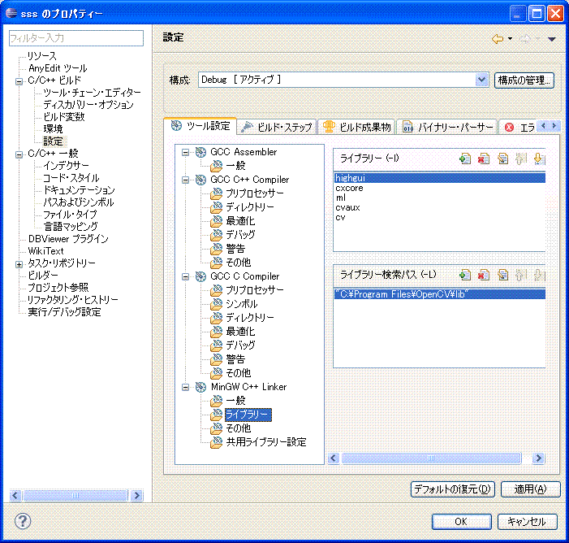Open the 構成 Debug combo box
Image resolution: width=569 pixels, height=543 pixels.
tap(343, 80)
